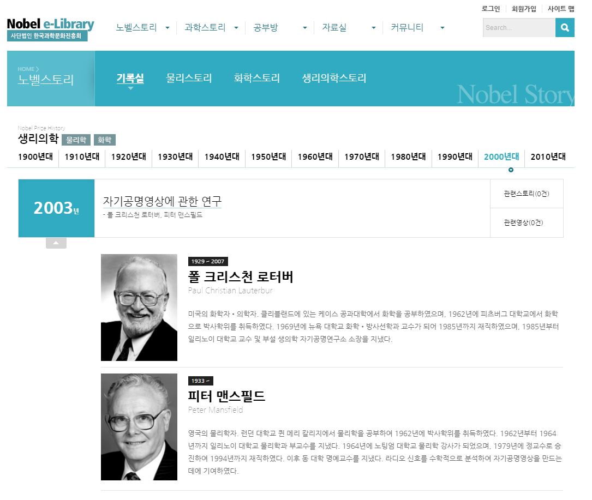
Task: Select the 물리학 category tag
Action: tap(76, 140)
